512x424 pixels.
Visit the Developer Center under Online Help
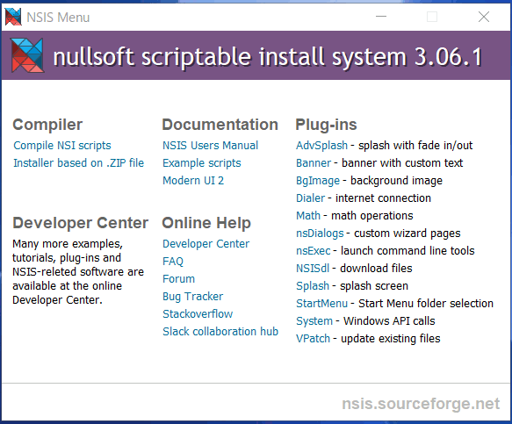[206, 243]
